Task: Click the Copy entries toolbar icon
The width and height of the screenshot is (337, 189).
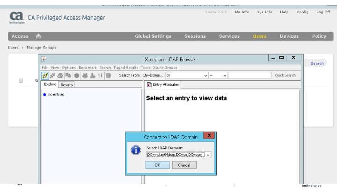Action: coord(68,76)
